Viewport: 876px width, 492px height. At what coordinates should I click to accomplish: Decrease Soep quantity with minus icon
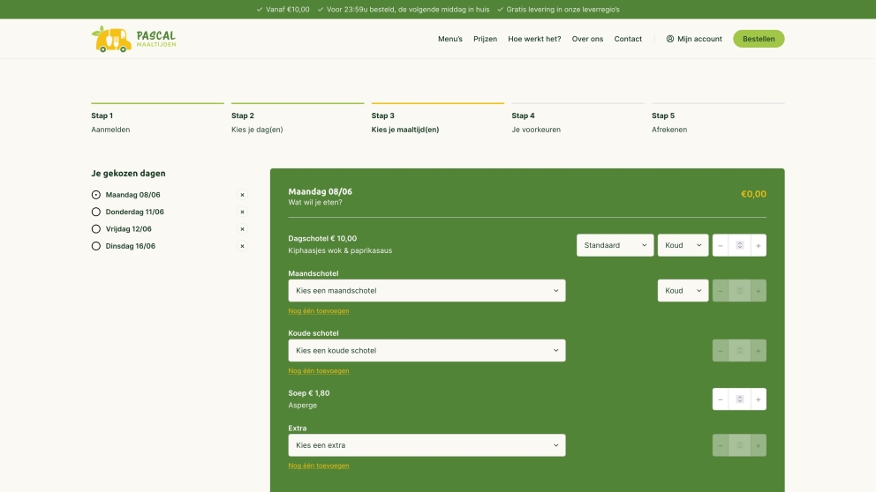pos(720,399)
